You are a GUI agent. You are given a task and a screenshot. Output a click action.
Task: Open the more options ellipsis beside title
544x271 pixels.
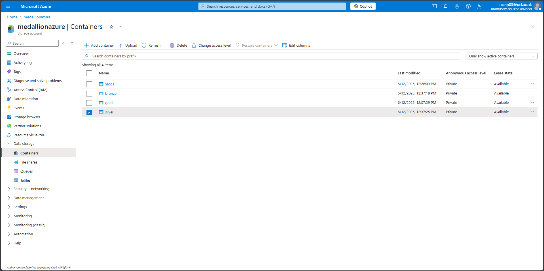point(120,27)
